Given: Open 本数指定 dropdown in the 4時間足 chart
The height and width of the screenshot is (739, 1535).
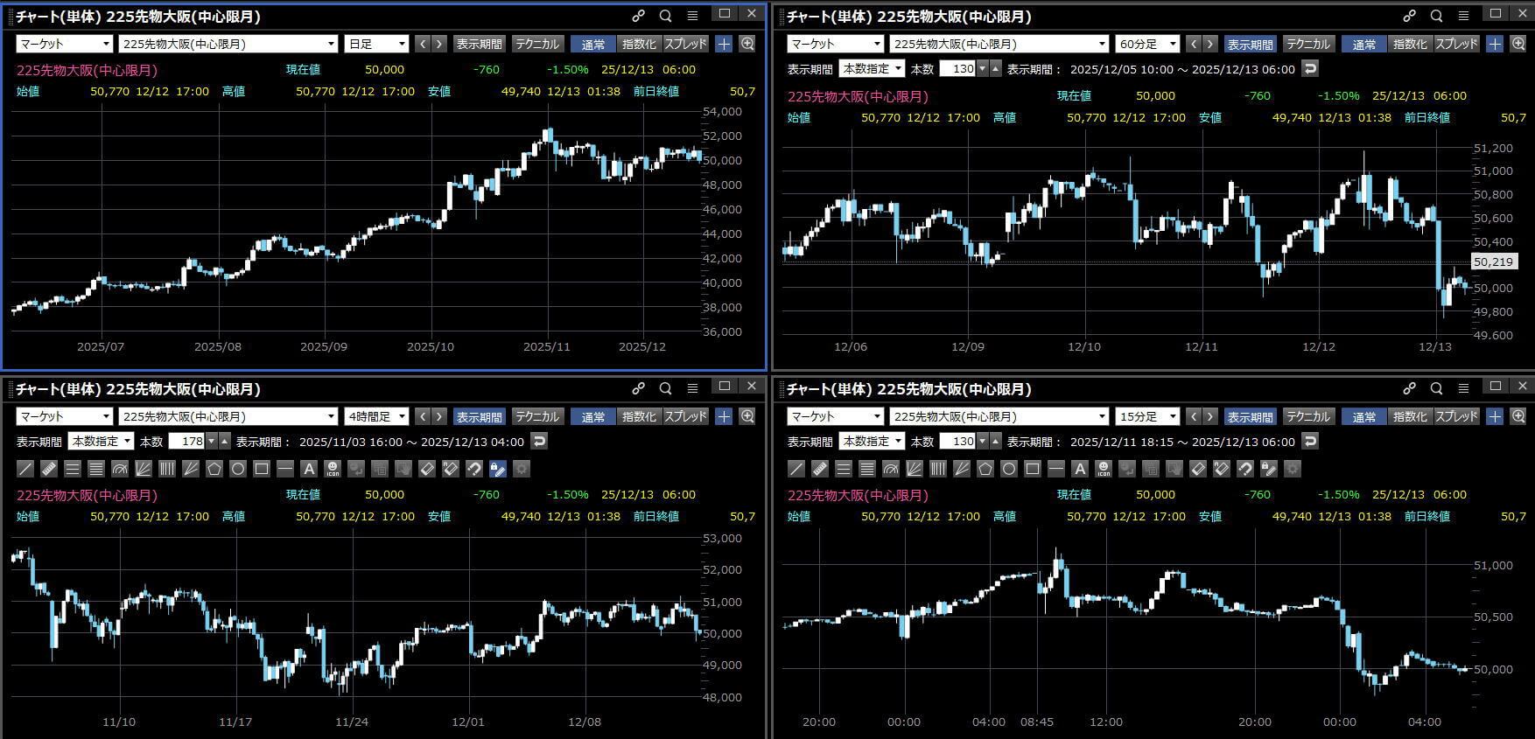Looking at the screenshot, I should point(102,442).
